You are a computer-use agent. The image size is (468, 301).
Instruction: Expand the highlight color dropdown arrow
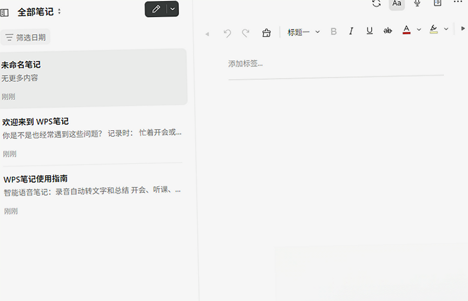tap(446, 29)
